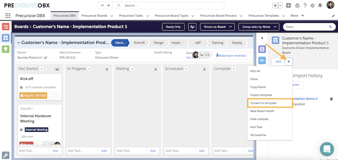Open the global actions plus icon
This screenshot has width=338, height=160.
pos(289,5)
